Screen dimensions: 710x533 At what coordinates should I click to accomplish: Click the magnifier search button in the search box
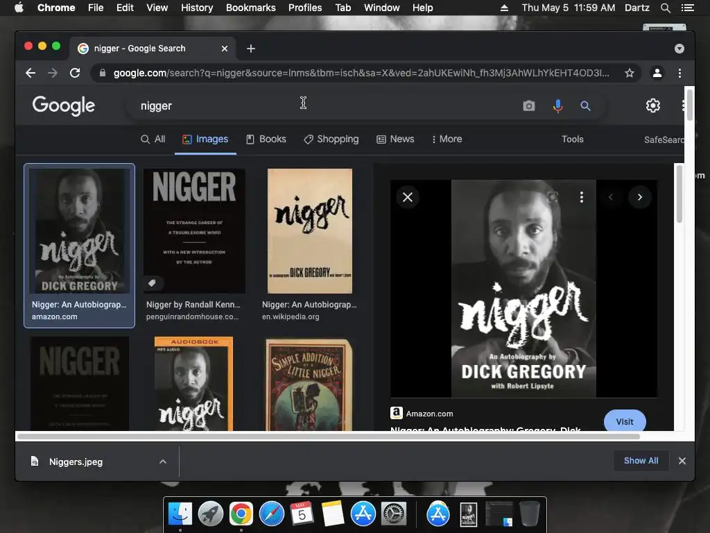pyautogui.click(x=585, y=106)
